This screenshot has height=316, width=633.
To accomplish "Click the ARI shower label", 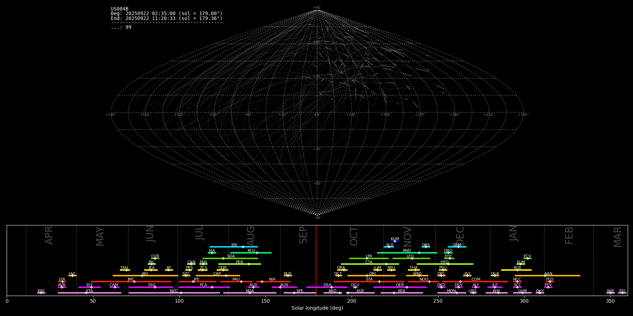I will coord(145,274).
